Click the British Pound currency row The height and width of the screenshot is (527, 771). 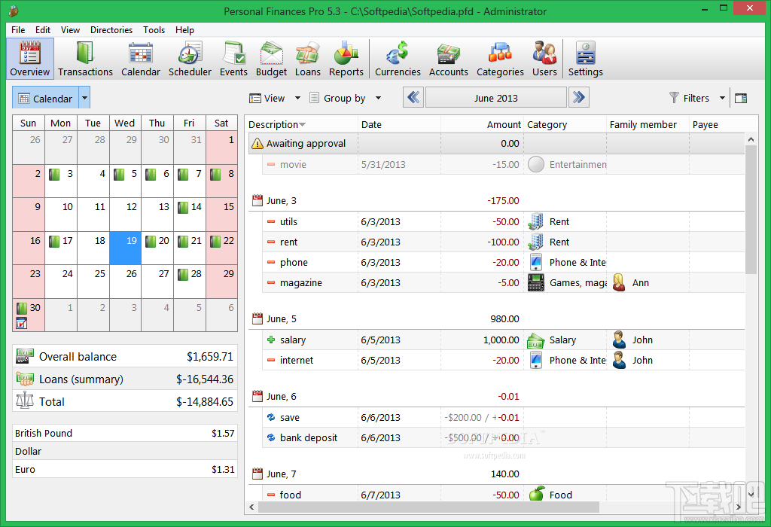[125, 433]
